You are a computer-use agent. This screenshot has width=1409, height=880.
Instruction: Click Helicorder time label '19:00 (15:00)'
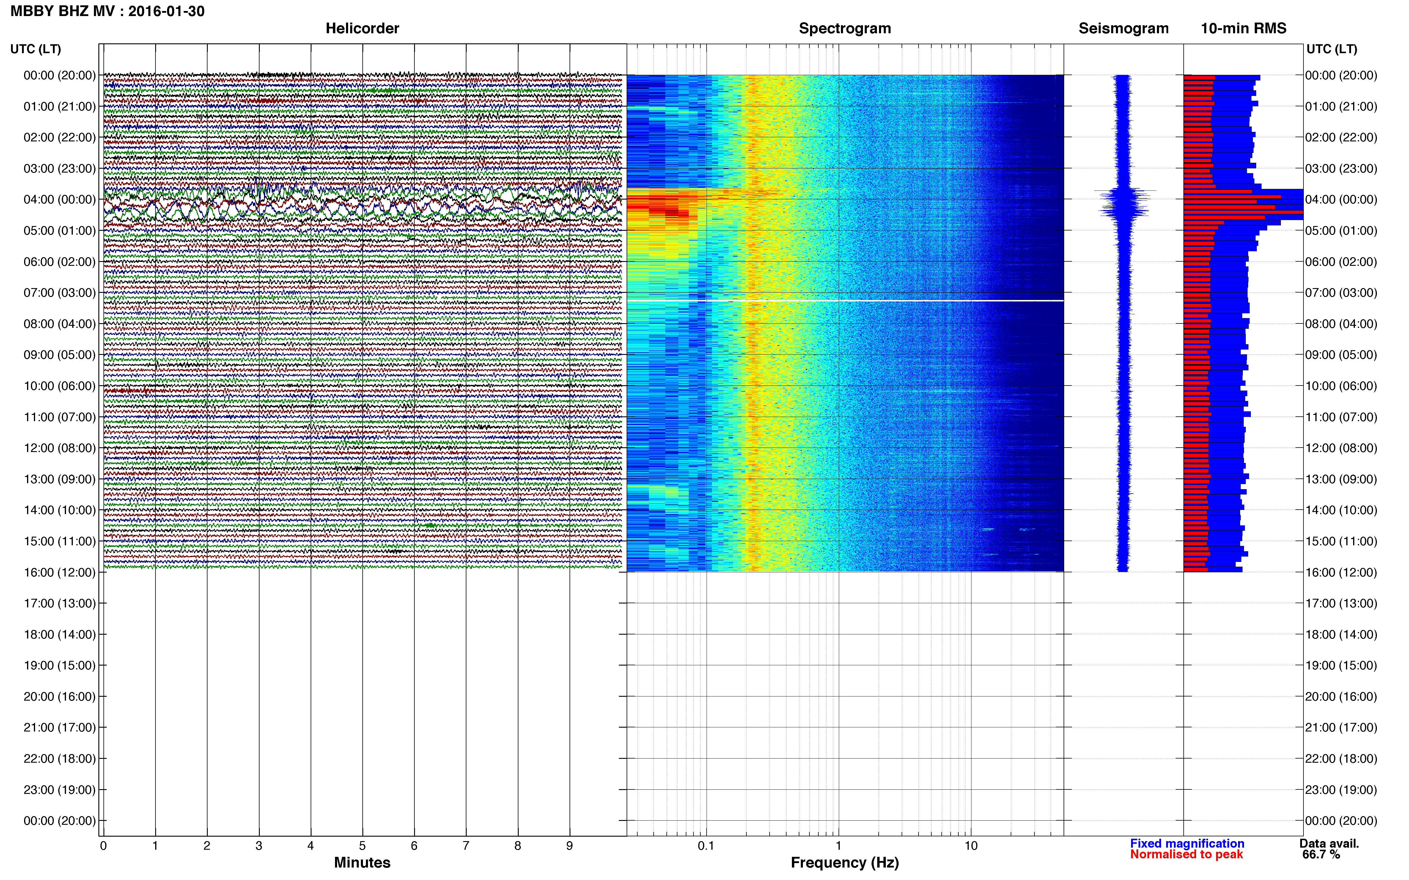[59, 665]
